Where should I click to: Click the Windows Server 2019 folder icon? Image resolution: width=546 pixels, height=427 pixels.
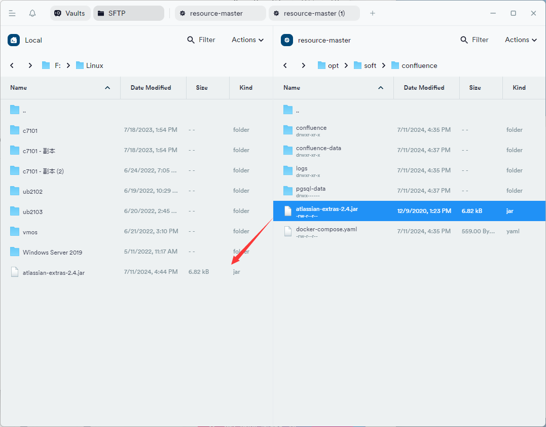coord(15,252)
